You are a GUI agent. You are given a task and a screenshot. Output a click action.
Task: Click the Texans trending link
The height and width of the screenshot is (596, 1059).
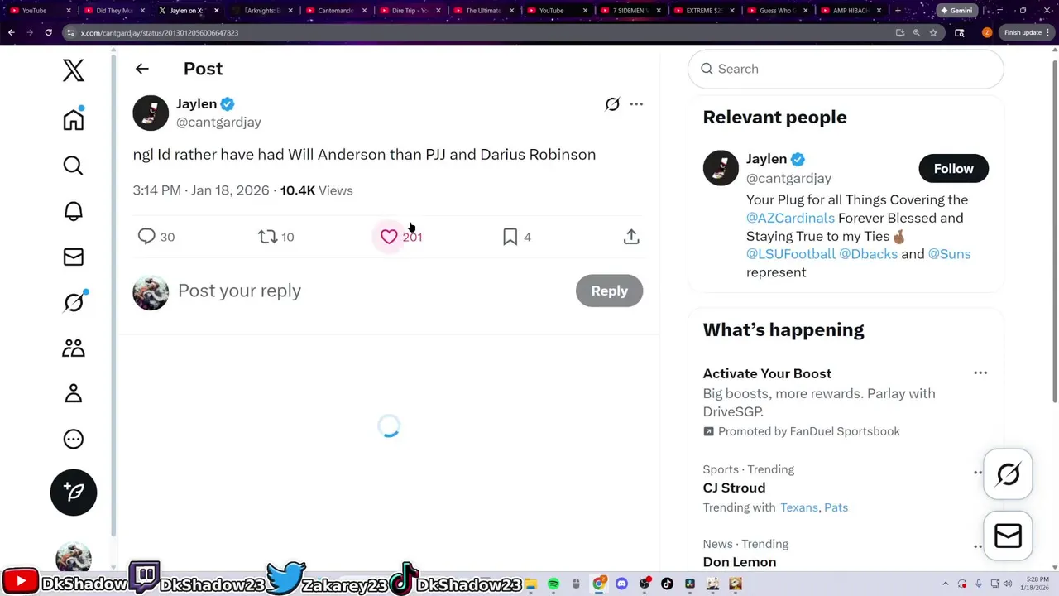coord(798,507)
